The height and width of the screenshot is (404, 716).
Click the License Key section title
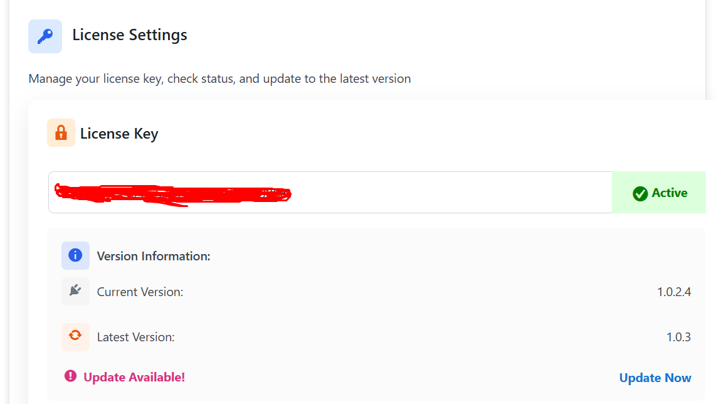pyautogui.click(x=119, y=134)
